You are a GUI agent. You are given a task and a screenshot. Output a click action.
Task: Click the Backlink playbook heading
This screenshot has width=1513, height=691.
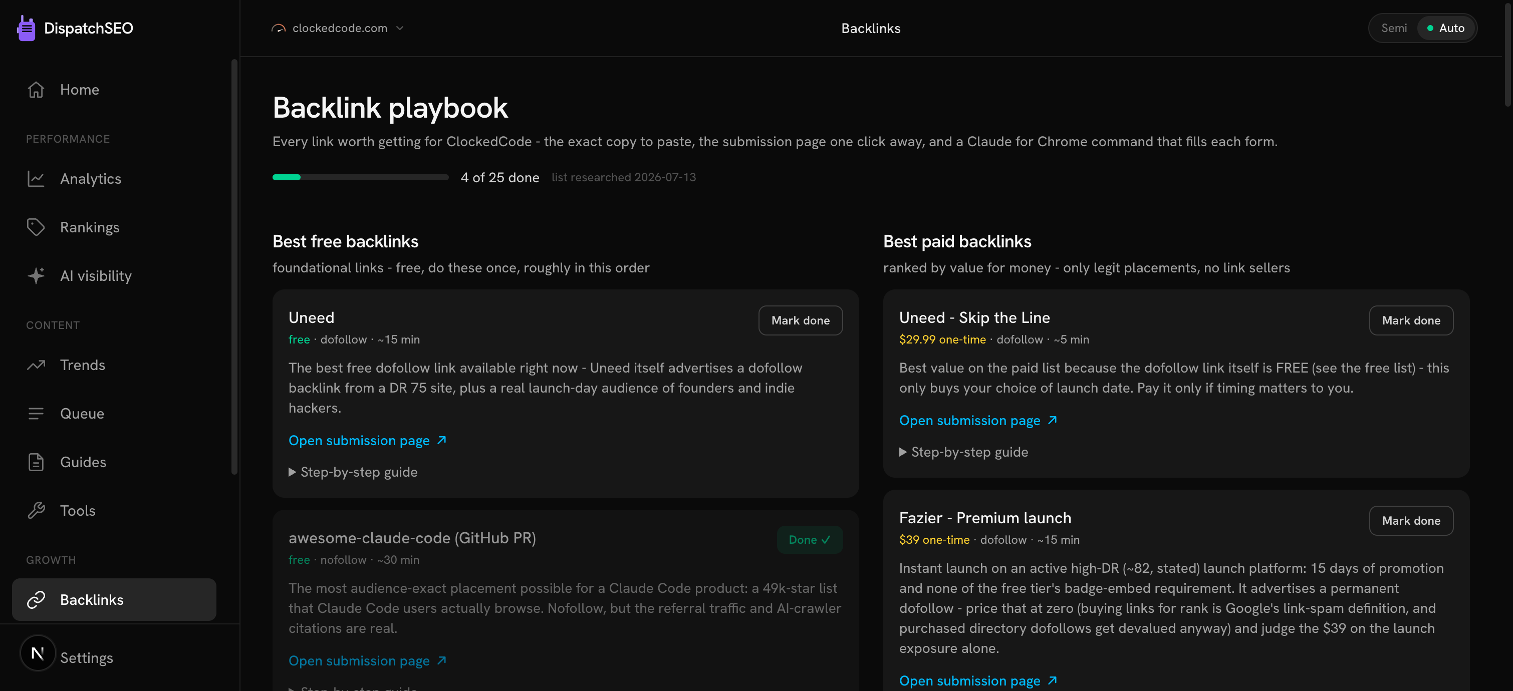point(390,108)
